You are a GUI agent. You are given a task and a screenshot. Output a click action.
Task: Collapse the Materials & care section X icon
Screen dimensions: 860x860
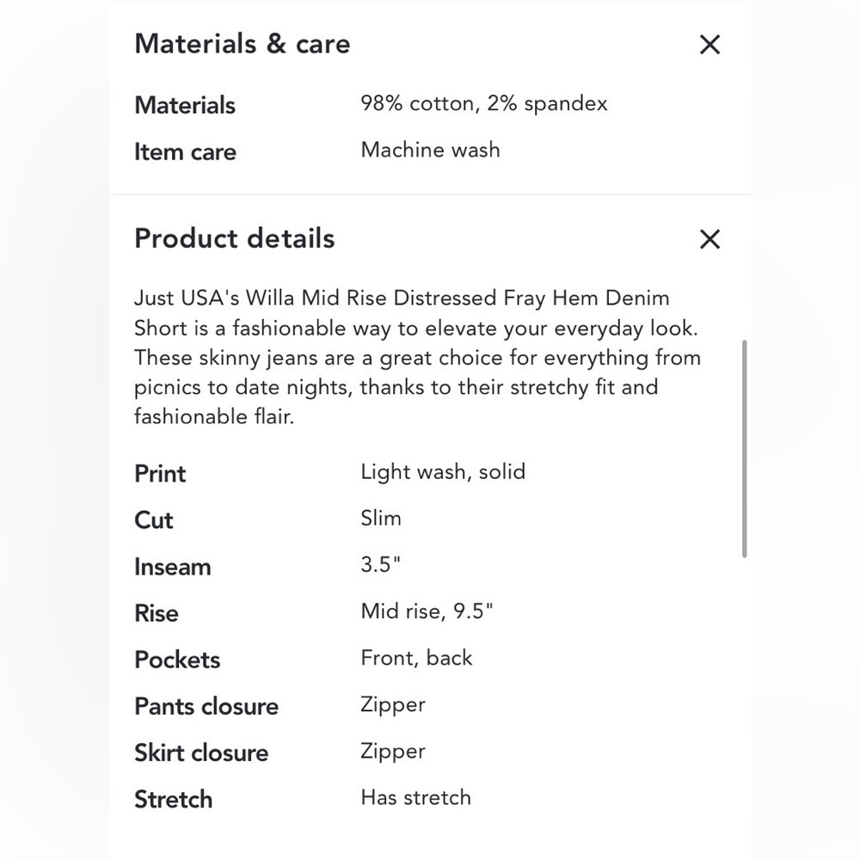pyautogui.click(x=709, y=45)
